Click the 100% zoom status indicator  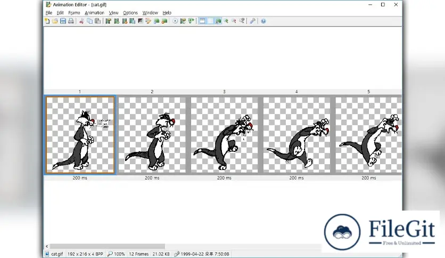tap(117, 254)
